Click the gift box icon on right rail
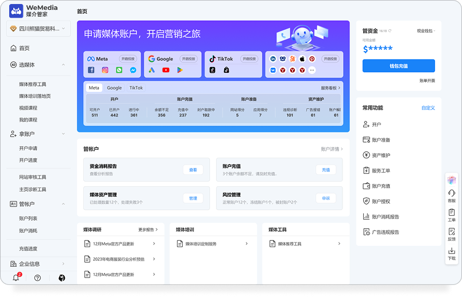 pos(451,179)
